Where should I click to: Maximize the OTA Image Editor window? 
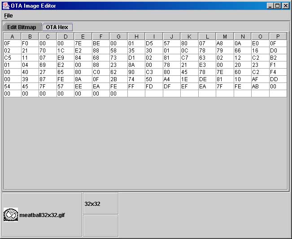(277, 6)
